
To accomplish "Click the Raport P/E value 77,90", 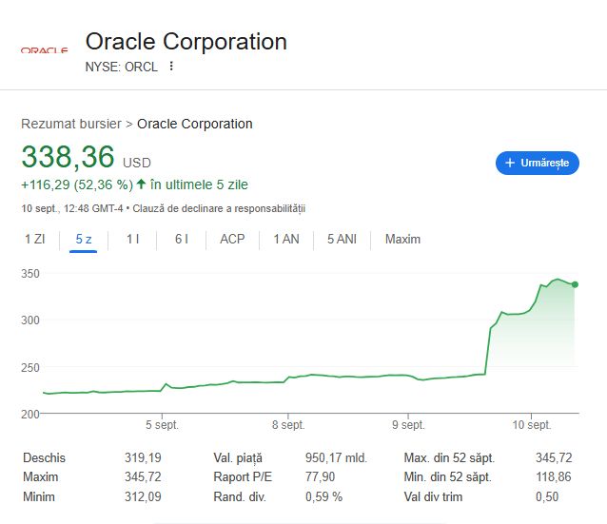I will (320, 476).
